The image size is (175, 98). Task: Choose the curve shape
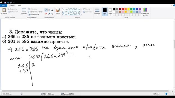[x=66, y=9]
